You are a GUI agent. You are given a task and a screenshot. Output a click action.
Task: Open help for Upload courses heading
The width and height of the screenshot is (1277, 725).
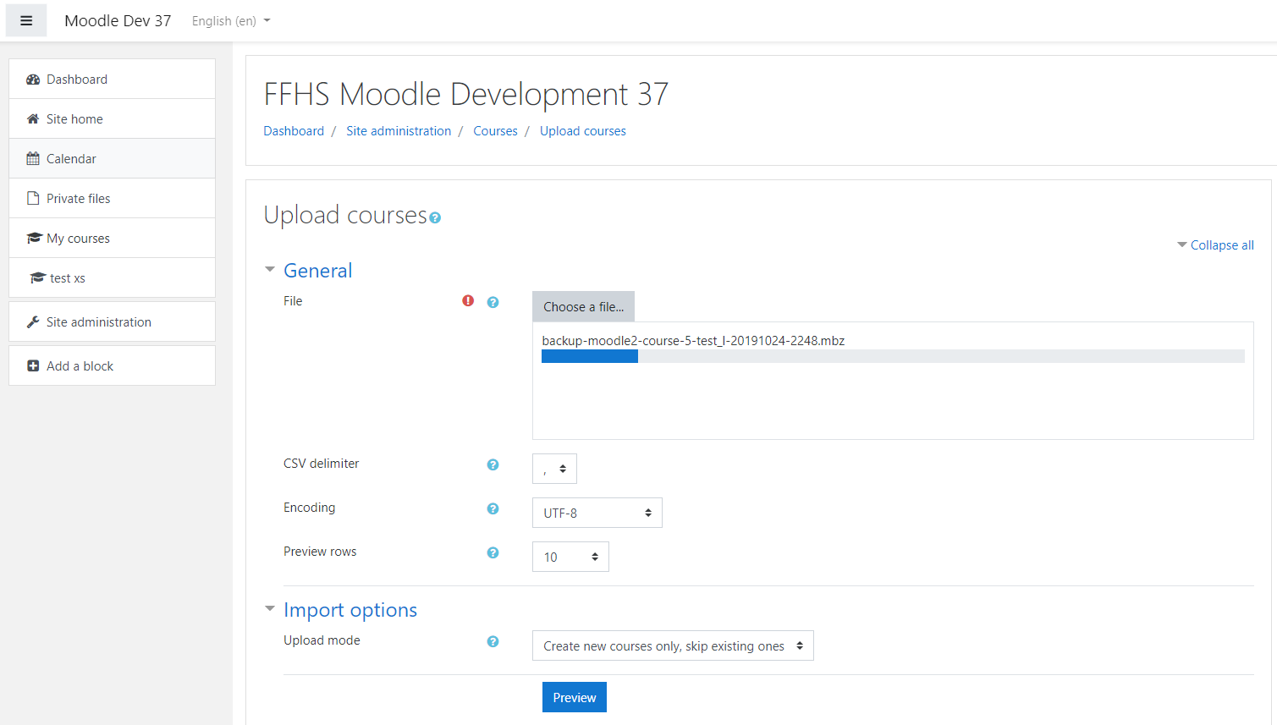[x=435, y=218]
